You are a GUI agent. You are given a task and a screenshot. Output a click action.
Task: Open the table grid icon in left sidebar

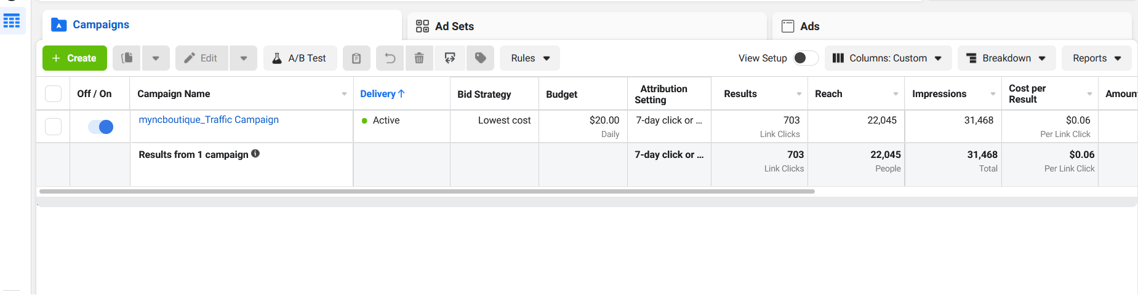coord(12,22)
